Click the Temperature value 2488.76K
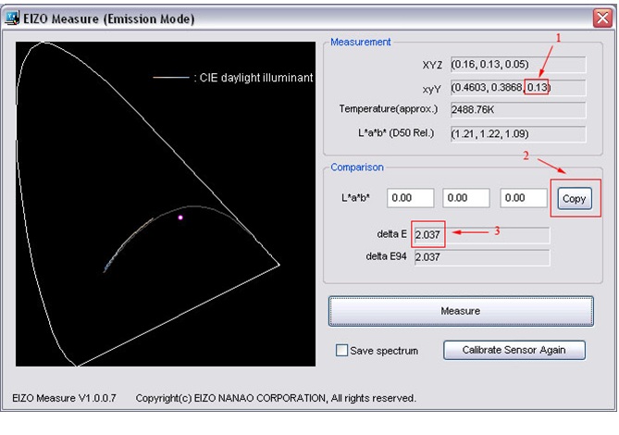The image size is (619, 435). point(518,110)
